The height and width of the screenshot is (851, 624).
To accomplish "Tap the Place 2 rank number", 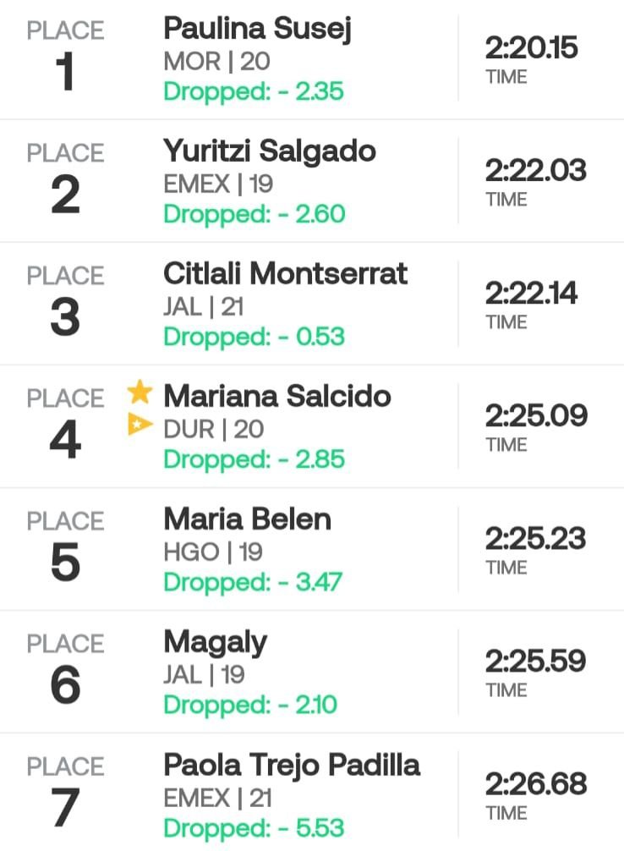I will (65, 195).
